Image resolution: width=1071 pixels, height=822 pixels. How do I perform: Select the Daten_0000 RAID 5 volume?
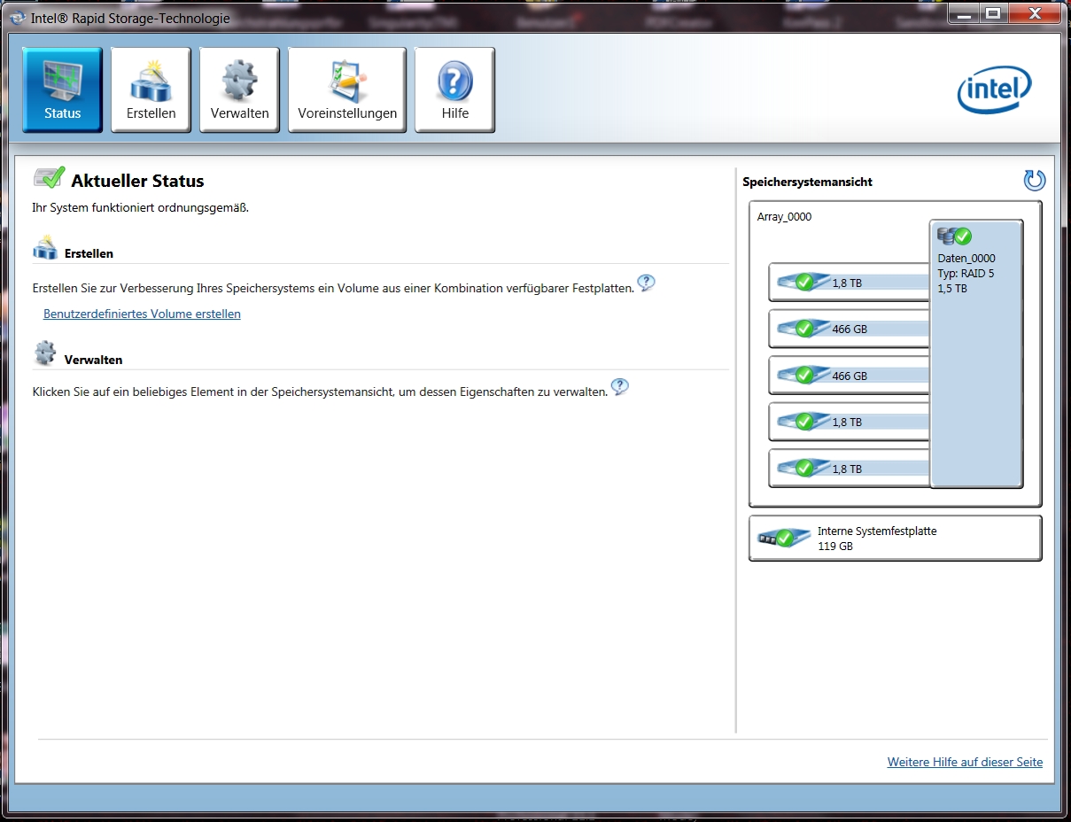tap(976, 353)
